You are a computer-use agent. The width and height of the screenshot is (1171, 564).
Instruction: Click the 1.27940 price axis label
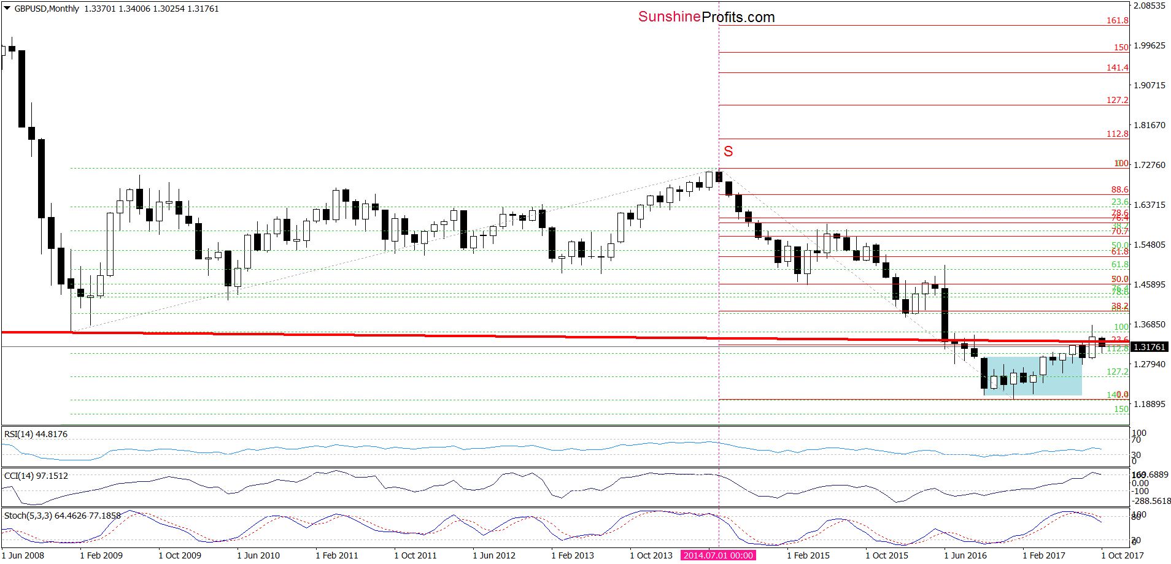point(1149,364)
